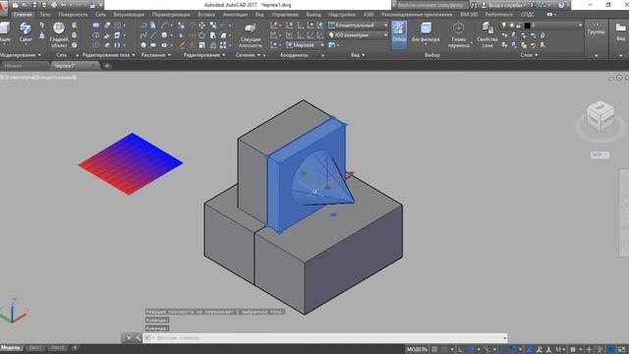Open the Вставка ribbon tab

pos(206,15)
